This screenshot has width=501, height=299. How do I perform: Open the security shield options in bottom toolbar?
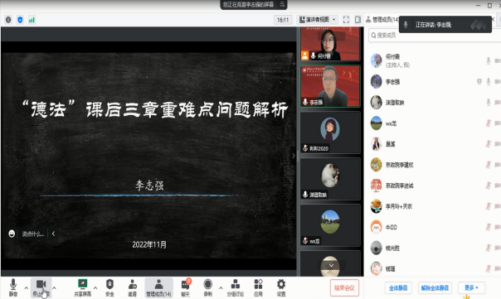pyautogui.click(x=109, y=287)
